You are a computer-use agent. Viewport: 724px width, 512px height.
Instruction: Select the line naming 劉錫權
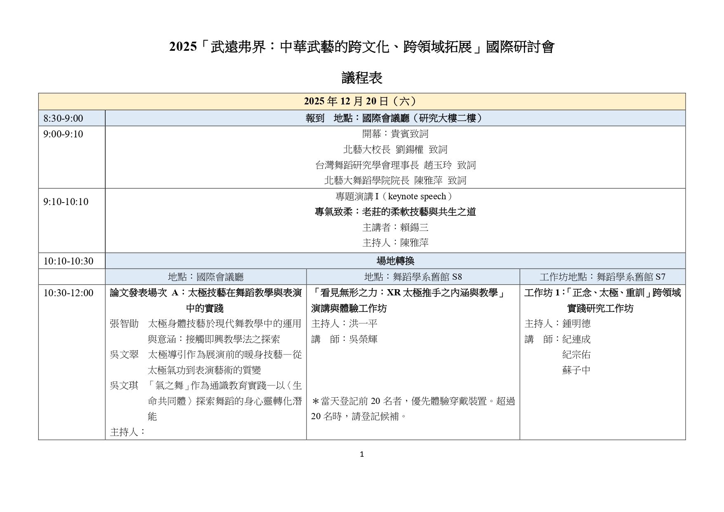(x=395, y=149)
